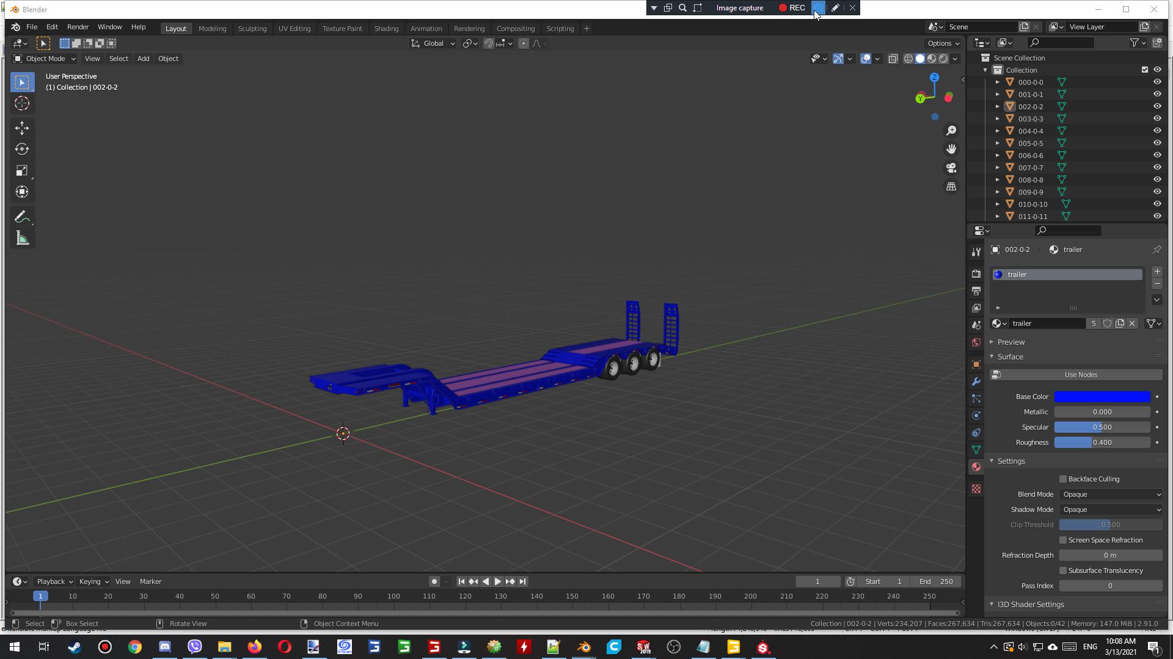Expand the 003-0-3 object tree item

998,119
